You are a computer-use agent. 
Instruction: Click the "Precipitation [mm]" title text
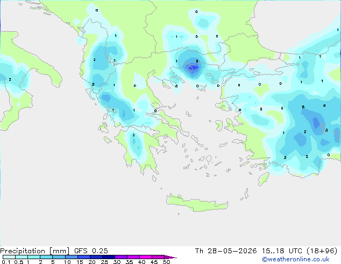[x=34, y=251]
